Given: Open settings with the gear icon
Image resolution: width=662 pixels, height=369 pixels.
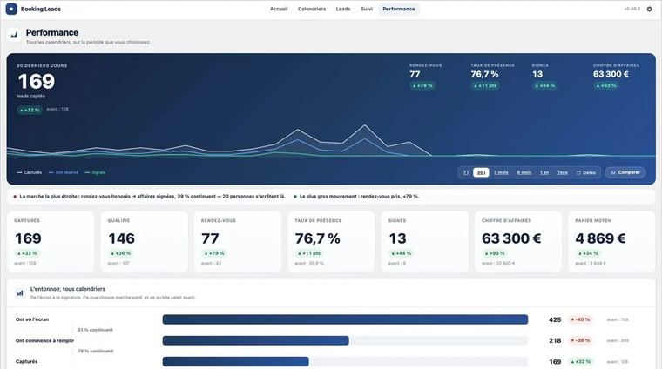Looking at the screenshot, I should click(x=649, y=9).
